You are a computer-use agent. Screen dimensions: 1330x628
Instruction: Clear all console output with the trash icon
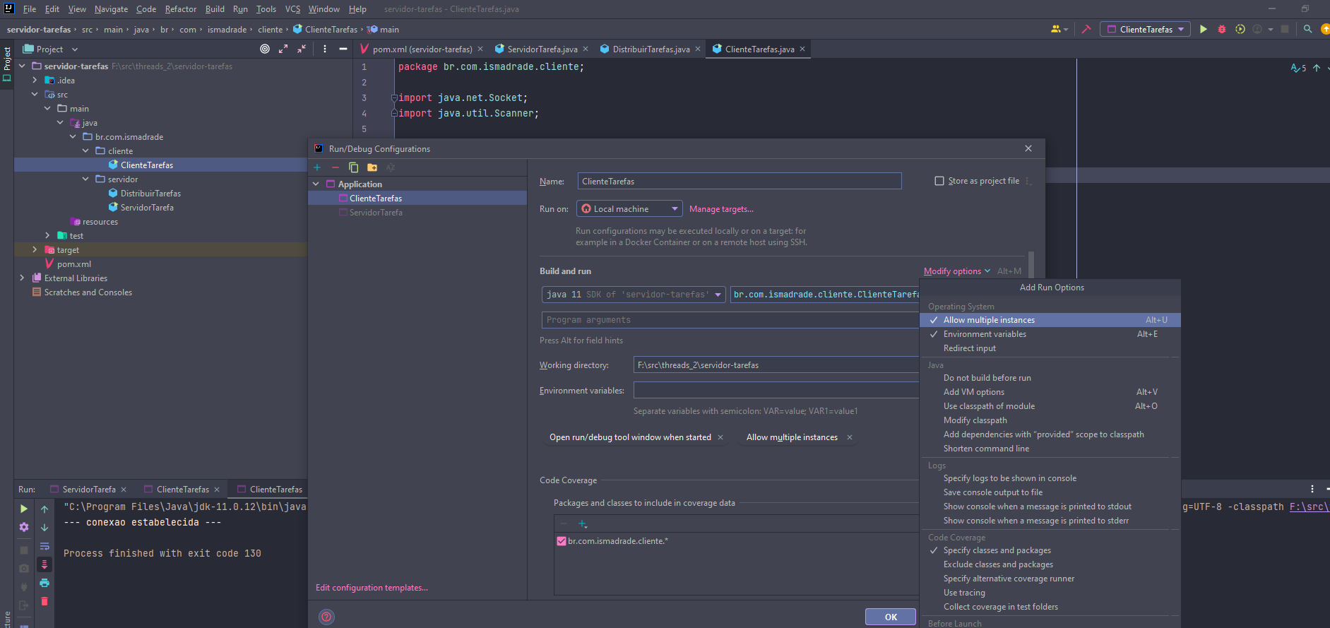(44, 601)
